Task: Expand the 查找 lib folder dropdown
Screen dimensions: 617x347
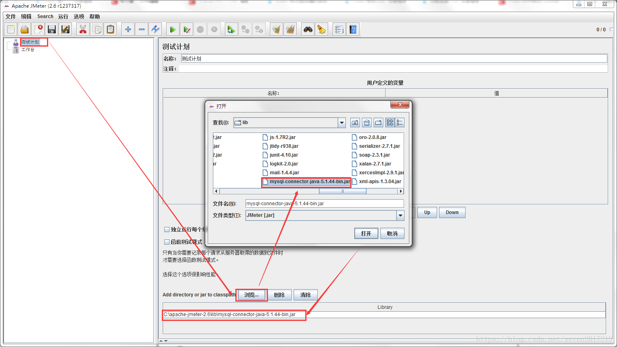Action: click(x=341, y=122)
